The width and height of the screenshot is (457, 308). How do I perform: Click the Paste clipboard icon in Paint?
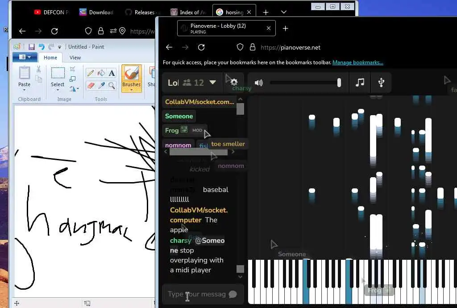24,73
